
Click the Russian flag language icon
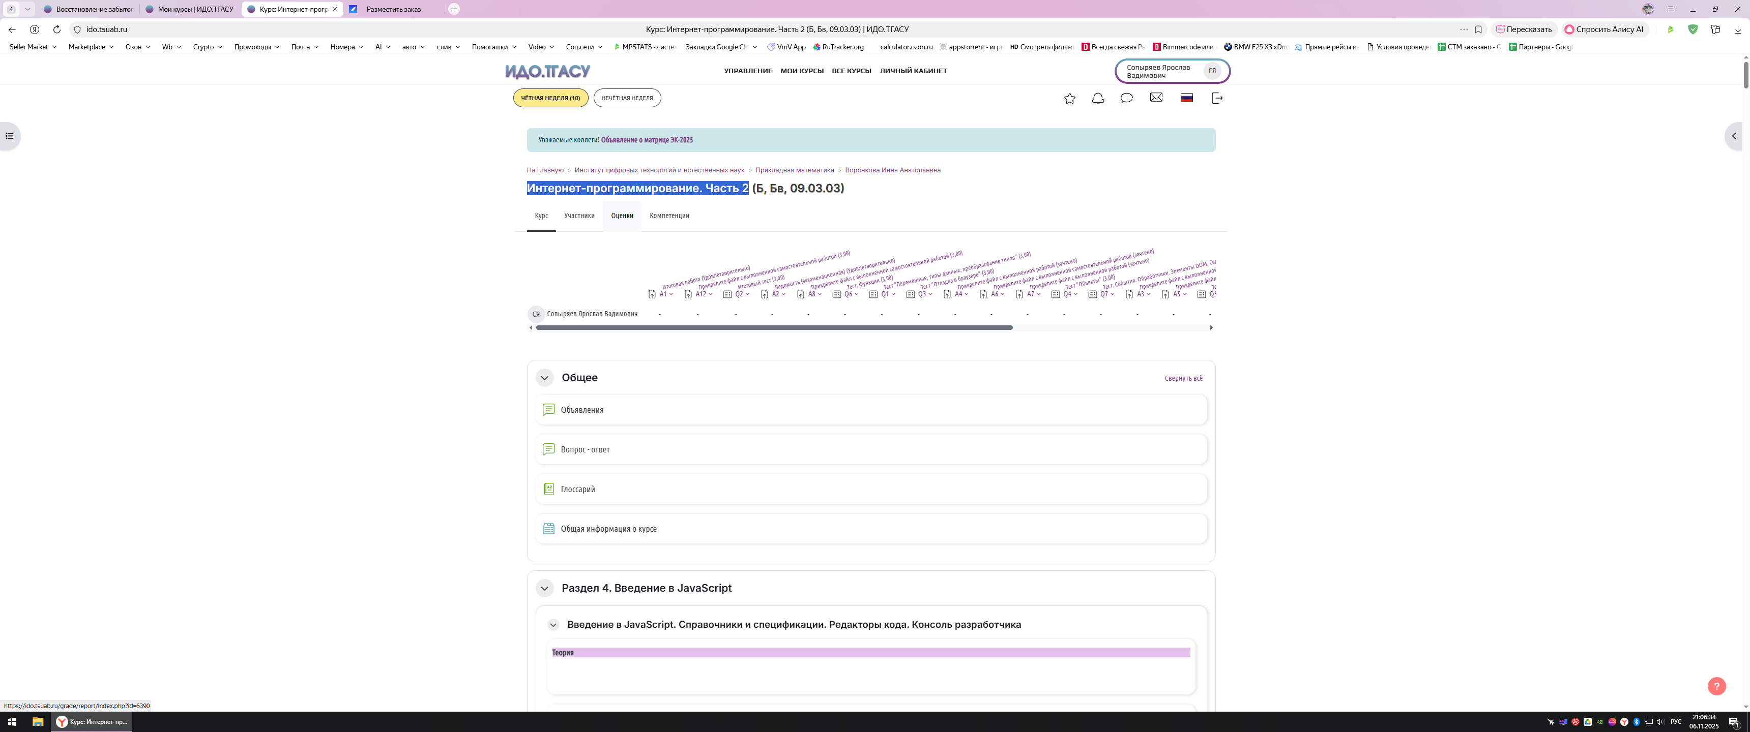(1186, 98)
